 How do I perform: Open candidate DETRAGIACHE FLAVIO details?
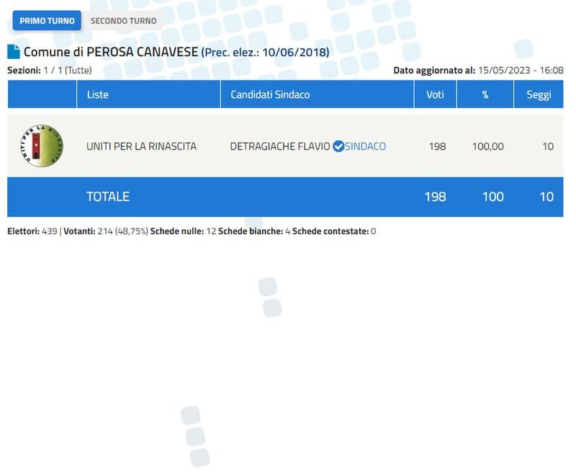click(x=279, y=145)
